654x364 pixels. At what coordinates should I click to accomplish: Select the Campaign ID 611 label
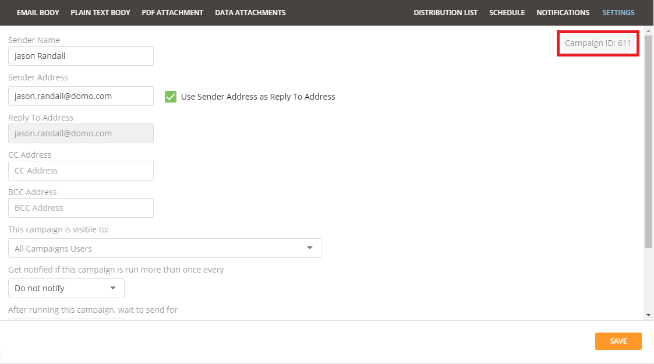point(598,43)
